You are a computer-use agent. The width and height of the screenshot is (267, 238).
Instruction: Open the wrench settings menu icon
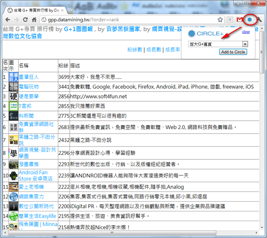tap(259, 20)
